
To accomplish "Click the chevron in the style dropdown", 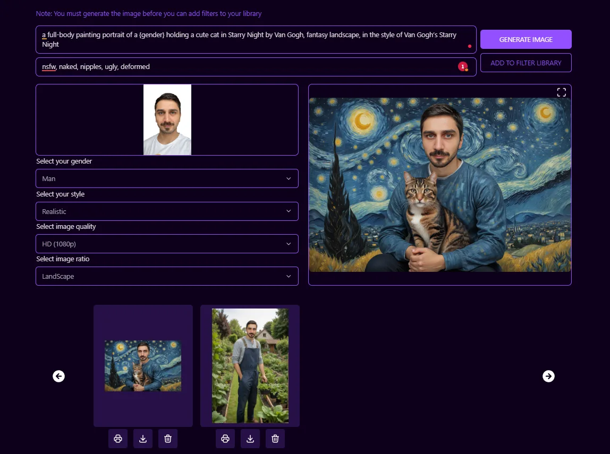I will pos(289,211).
